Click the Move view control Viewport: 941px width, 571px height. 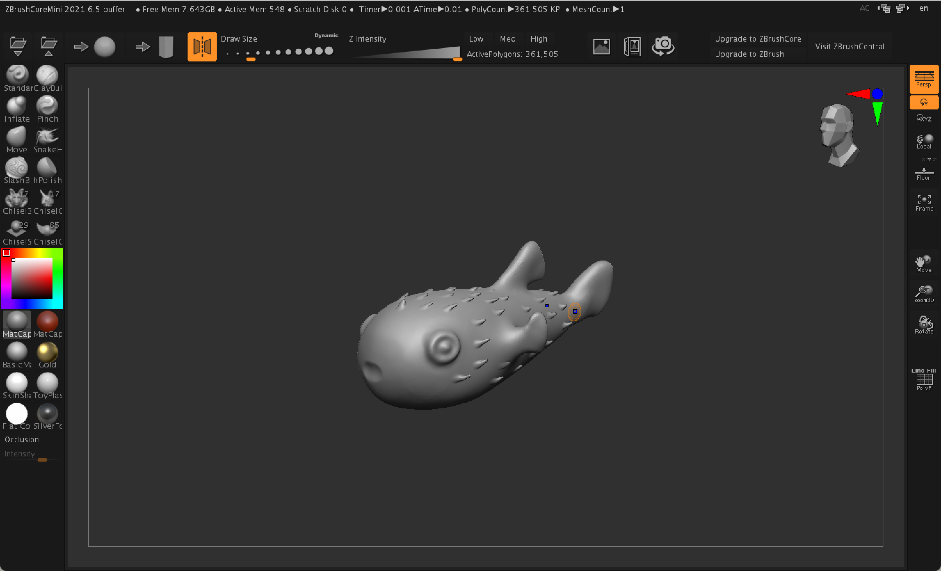(x=924, y=264)
